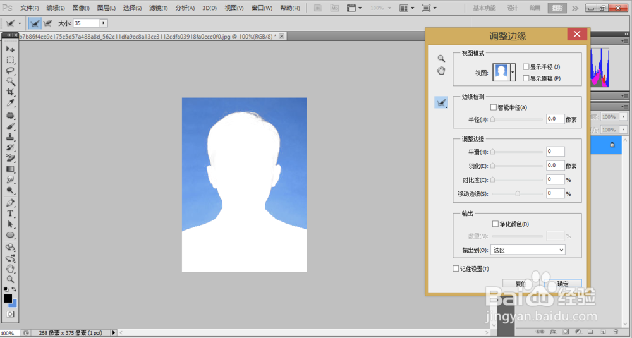Image resolution: width=632 pixels, height=338 pixels.
Task: Select the 3D Camera Orbit tool
Action: tap(10, 258)
